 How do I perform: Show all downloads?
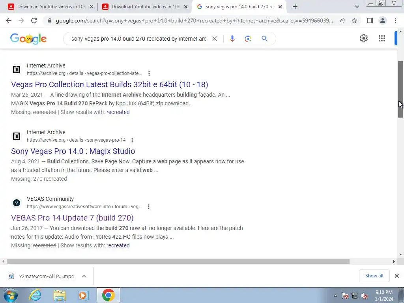pyautogui.click(x=374, y=276)
